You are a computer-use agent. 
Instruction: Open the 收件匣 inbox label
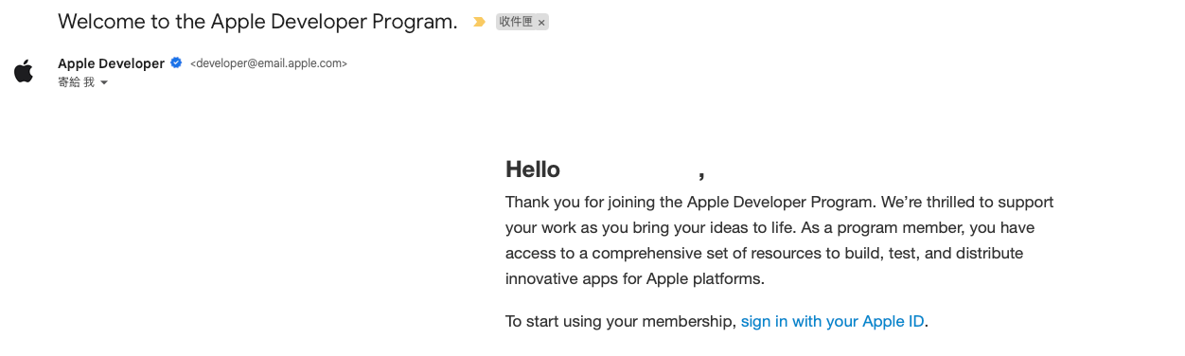click(x=516, y=22)
